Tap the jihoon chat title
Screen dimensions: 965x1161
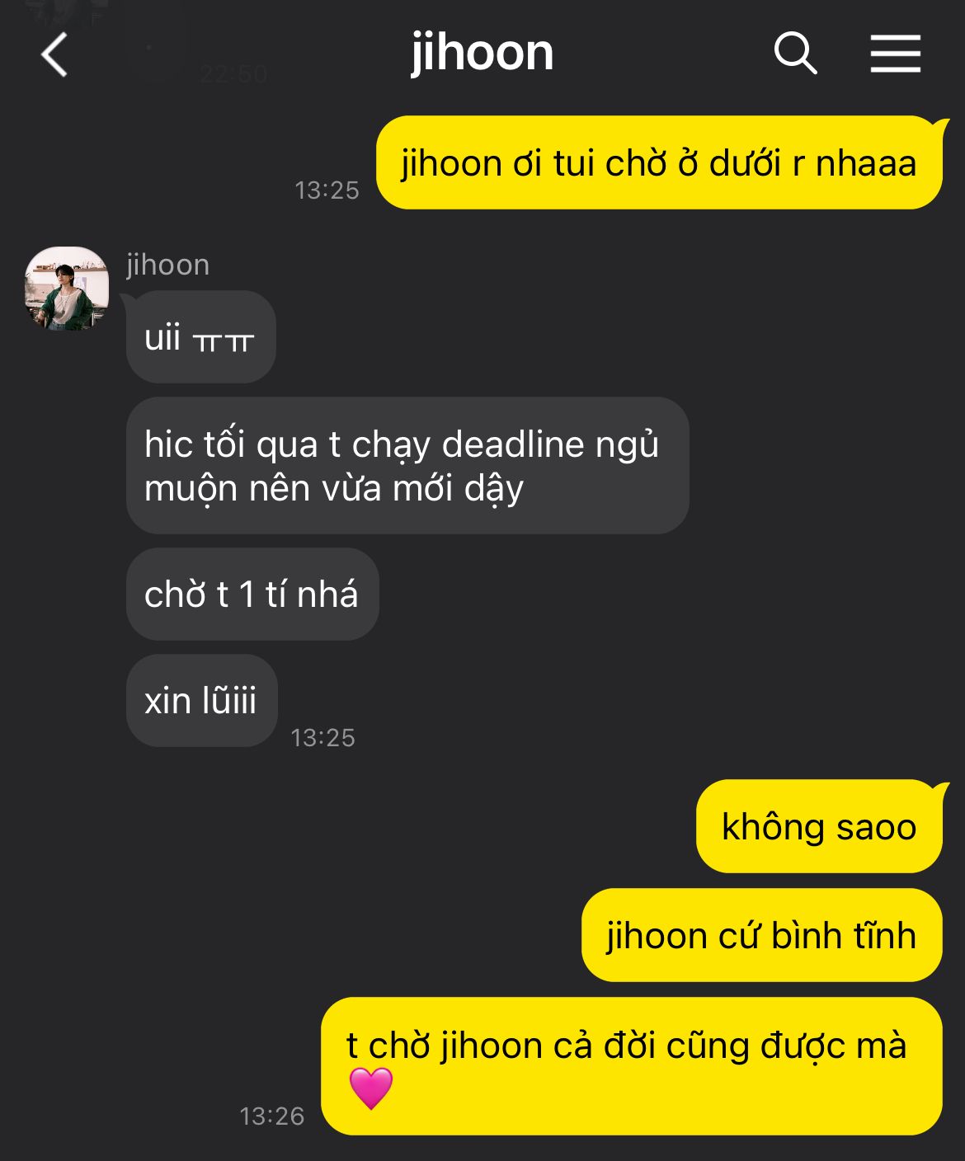pyautogui.click(x=482, y=52)
